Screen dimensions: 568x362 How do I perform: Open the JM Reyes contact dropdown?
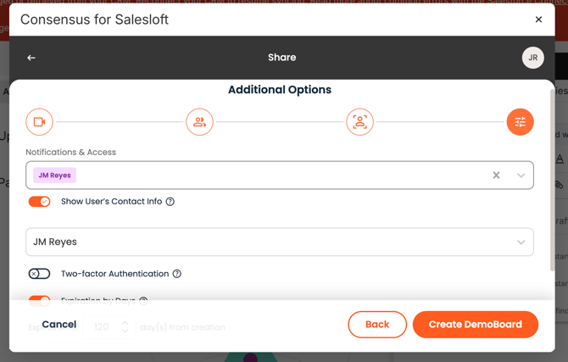280,242
